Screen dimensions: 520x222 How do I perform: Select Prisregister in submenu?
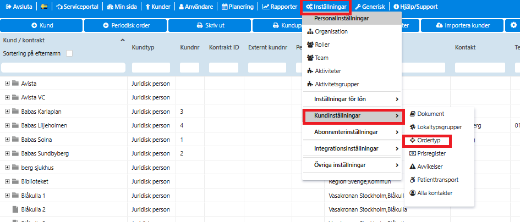(x=428, y=154)
